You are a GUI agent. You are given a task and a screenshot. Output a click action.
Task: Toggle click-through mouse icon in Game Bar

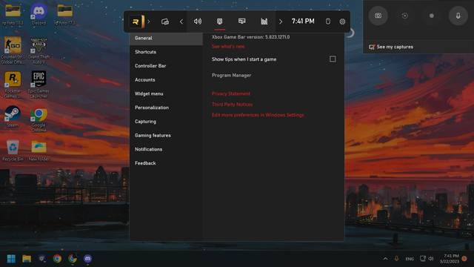point(328,22)
